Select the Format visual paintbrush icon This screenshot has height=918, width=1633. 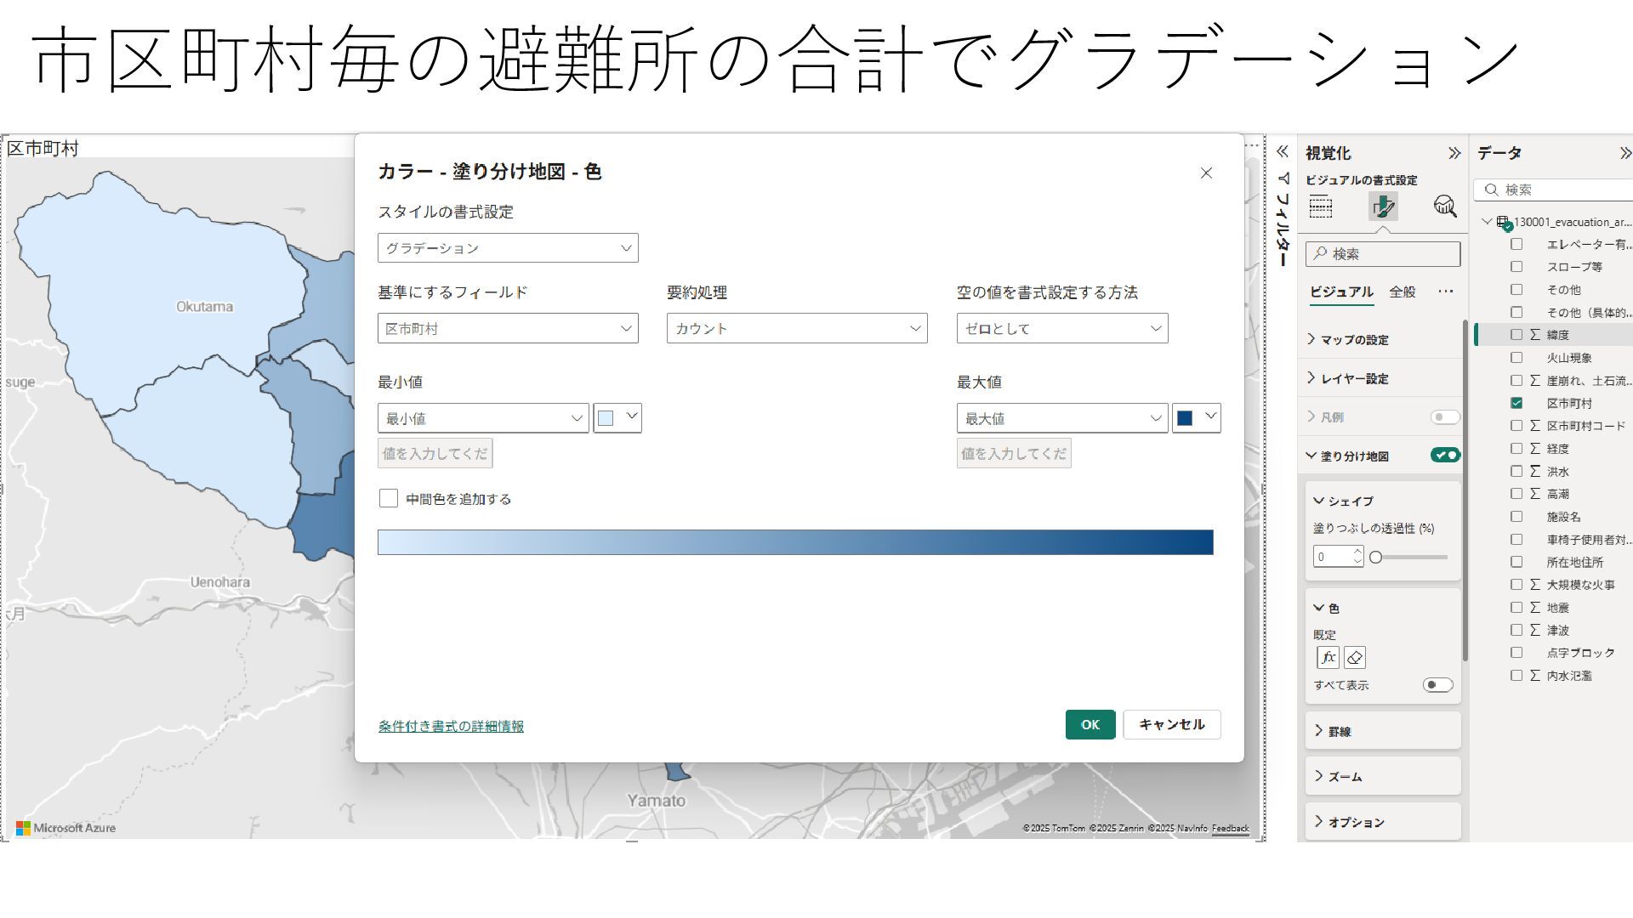[x=1383, y=207]
